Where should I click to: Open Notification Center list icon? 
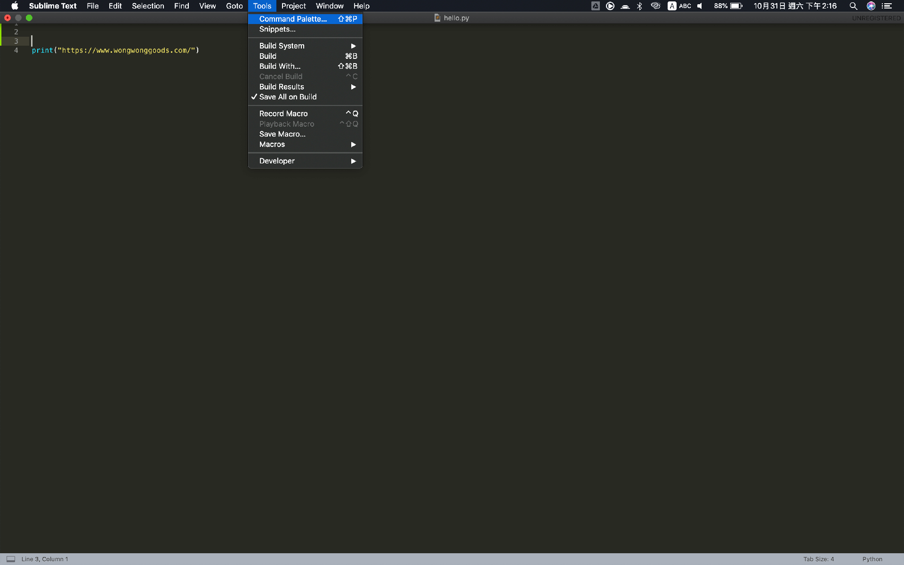pos(887,6)
